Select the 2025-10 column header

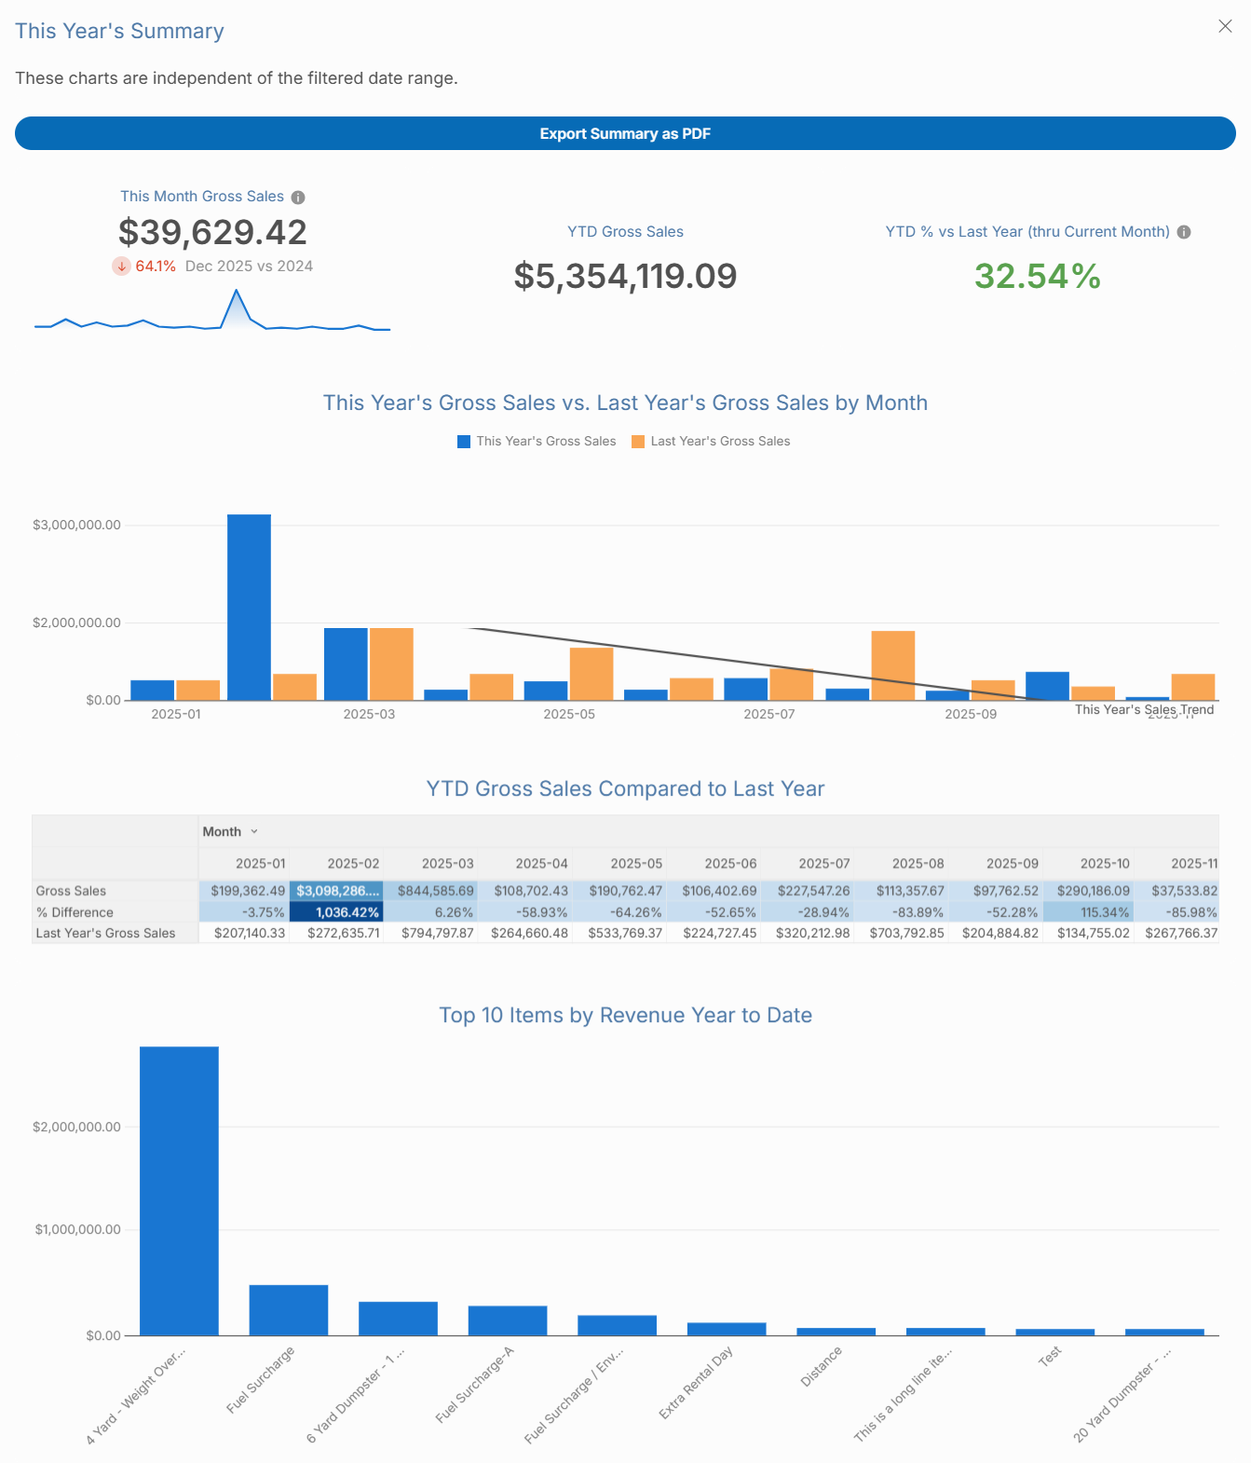(1105, 864)
